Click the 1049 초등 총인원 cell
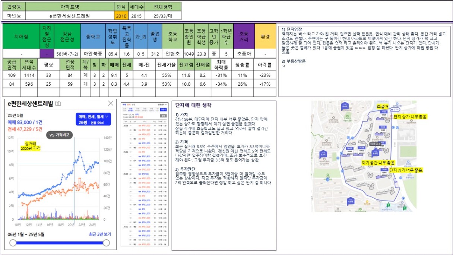The height and width of the screenshot is (255, 453). click(x=188, y=54)
